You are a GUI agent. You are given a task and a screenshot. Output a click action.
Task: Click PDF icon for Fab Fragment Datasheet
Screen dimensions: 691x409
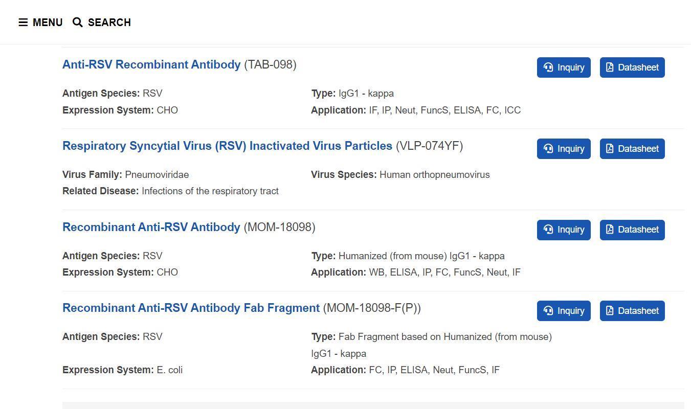coord(610,311)
